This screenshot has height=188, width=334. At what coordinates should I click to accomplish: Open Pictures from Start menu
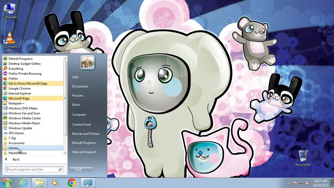[x=77, y=96]
